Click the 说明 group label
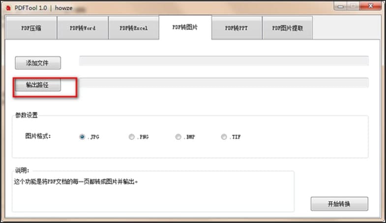Image resolution: width=386 pixels, height=223 pixels. click(22, 170)
